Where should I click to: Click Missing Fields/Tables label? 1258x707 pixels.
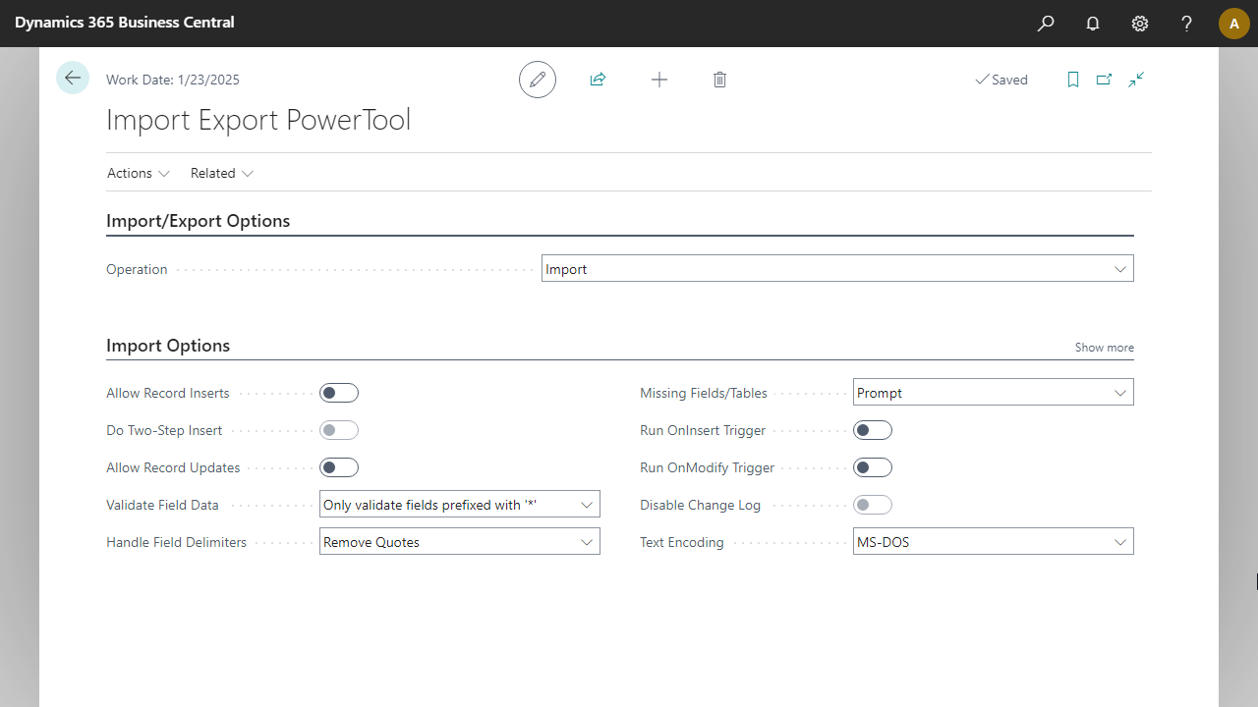click(704, 393)
